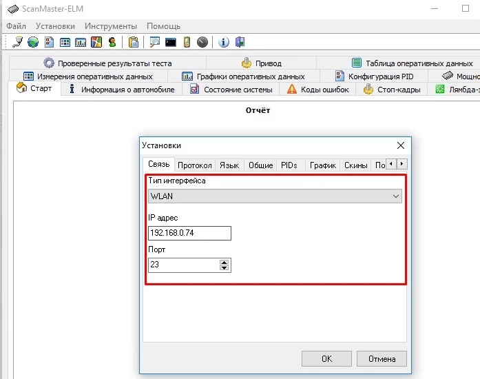The width and height of the screenshot is (480, 379).
Task: Select the Язык settings tab
Action: pos(229,165)
